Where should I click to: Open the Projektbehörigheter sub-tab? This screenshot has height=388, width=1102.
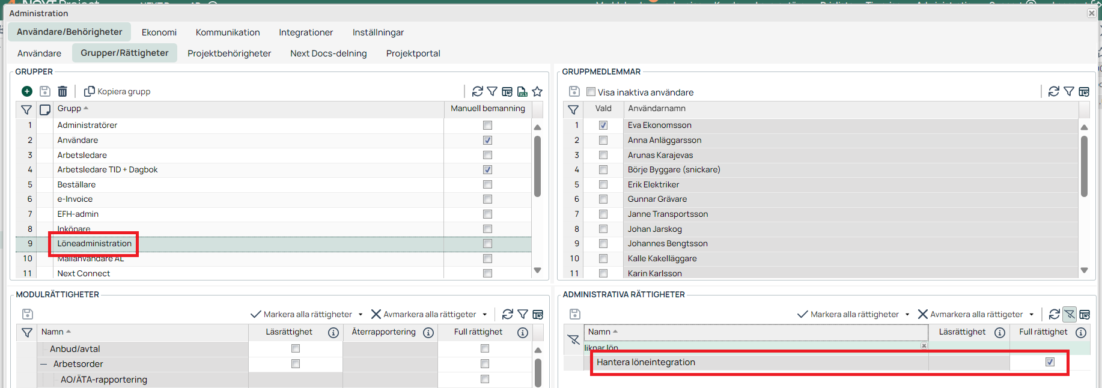(229, 53)
